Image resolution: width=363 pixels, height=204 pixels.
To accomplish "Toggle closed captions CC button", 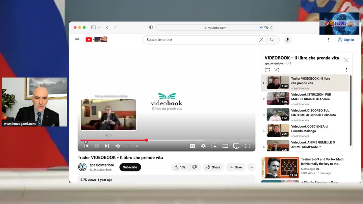I will tap(192, 146).
